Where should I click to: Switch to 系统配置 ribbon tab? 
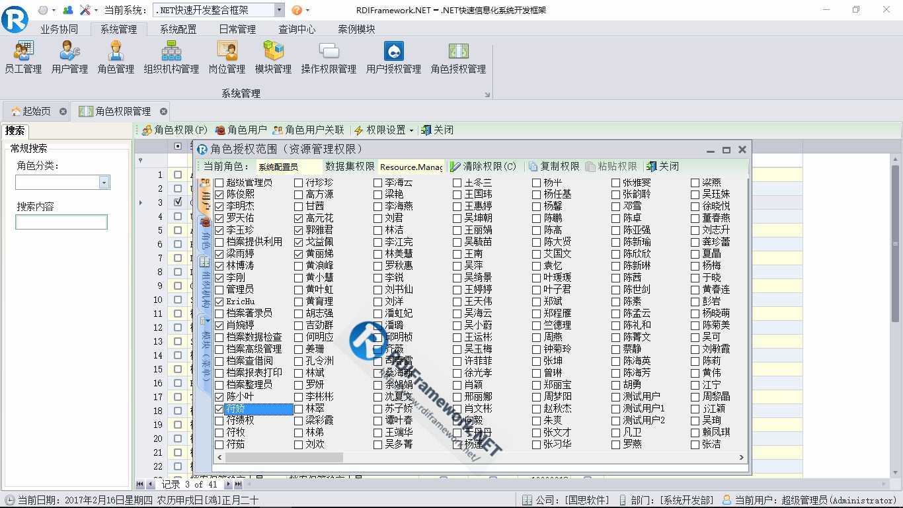(x=178, y=29)
